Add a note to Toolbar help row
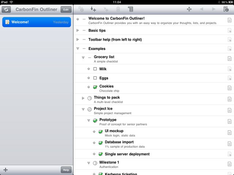The width and height of the screenshot is (234, 175). [x=230, y=40]
